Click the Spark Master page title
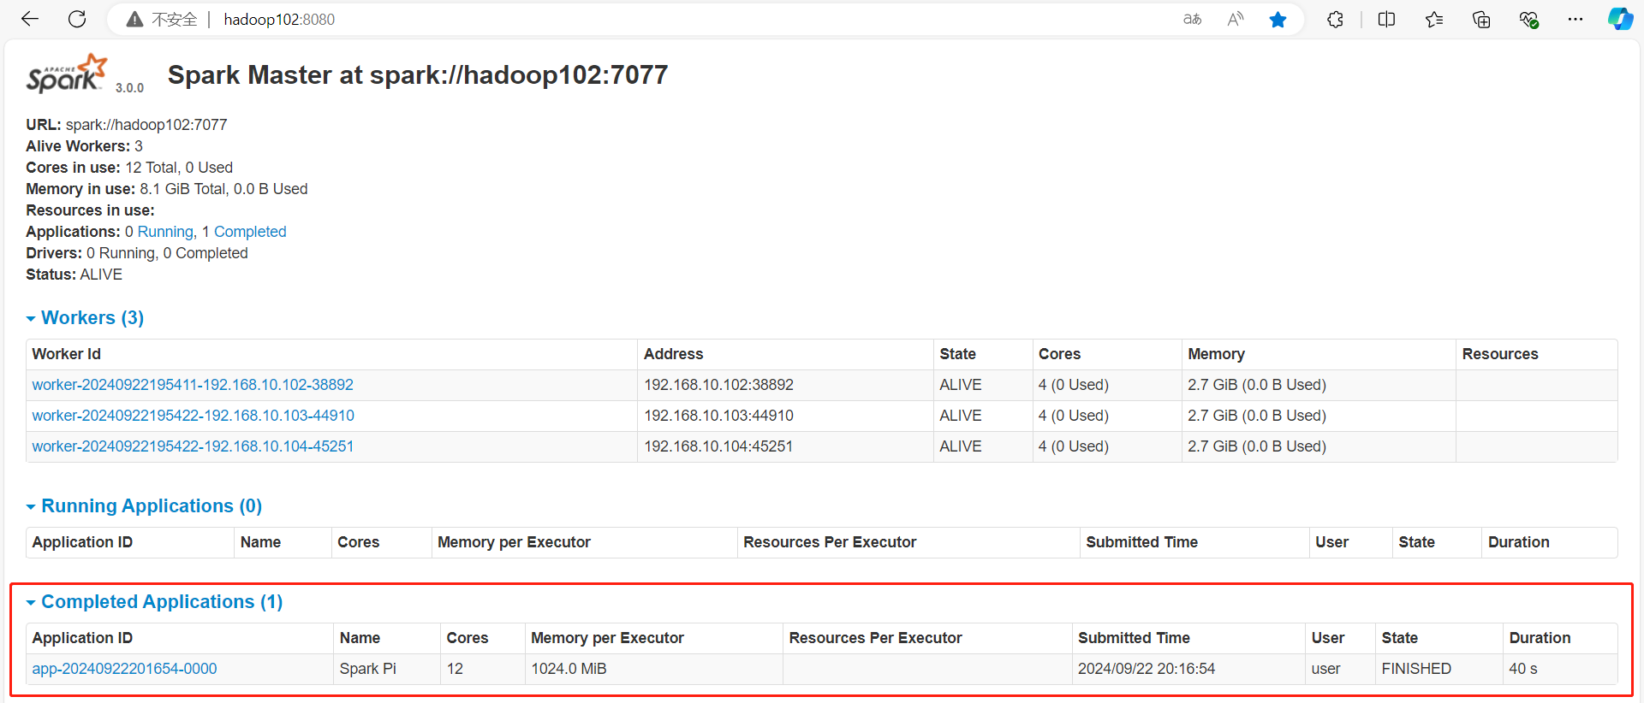This screenshot has width=1644, height=703. (418, 75)
